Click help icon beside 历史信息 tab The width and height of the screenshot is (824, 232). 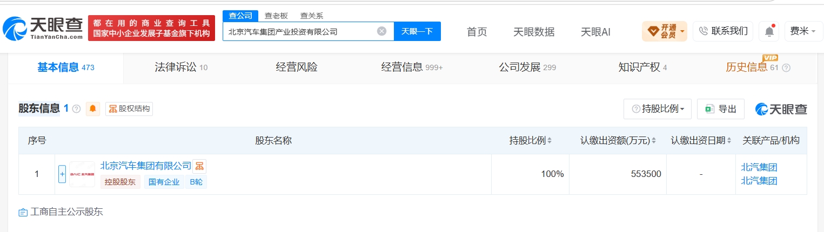pyautogui.click(x=786, y=68)
